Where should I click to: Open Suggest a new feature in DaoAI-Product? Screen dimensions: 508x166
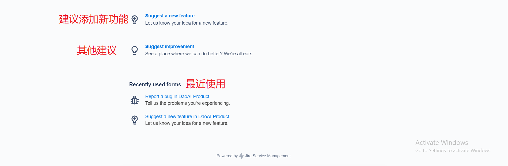click(187, 117)
